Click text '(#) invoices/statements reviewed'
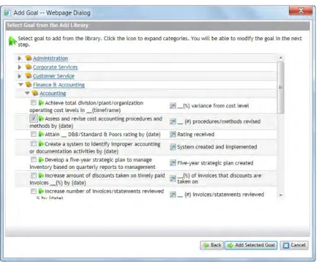The image size is (321, 262). 224,195
